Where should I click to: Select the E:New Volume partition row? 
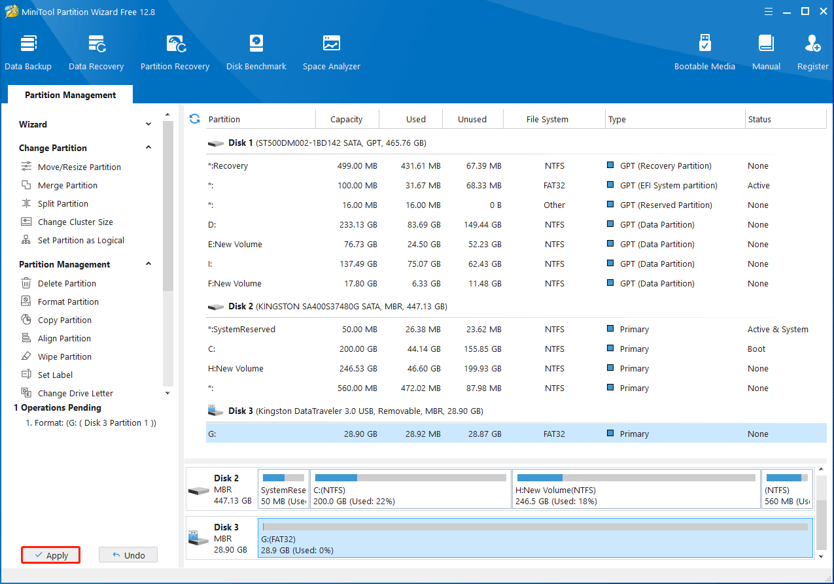[516, 245]
